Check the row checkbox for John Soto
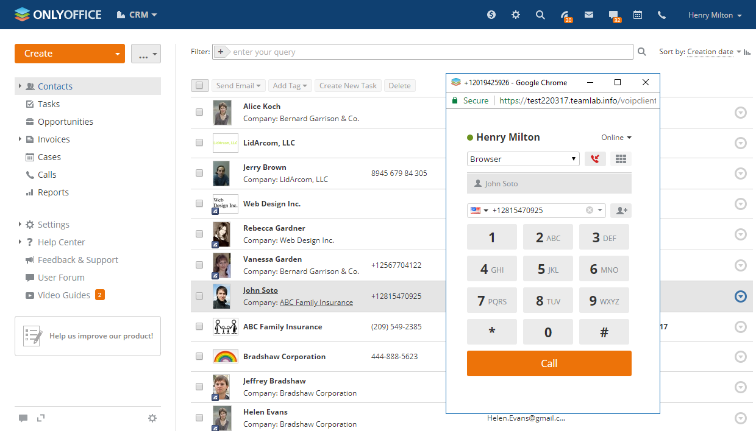Image resolution: width=756 pixels, height=431 pixels. [x=199, y=296]
